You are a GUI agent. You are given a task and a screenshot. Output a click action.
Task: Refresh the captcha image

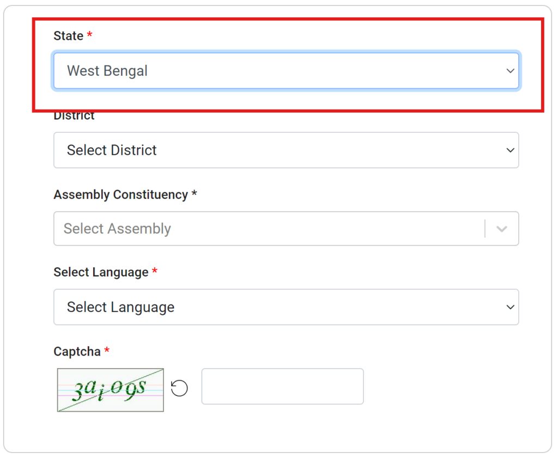point(179,388)
